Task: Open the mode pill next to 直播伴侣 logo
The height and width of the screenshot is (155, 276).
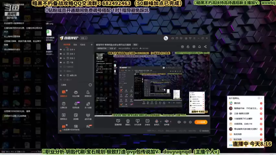Action: click(x=83, y=38)
